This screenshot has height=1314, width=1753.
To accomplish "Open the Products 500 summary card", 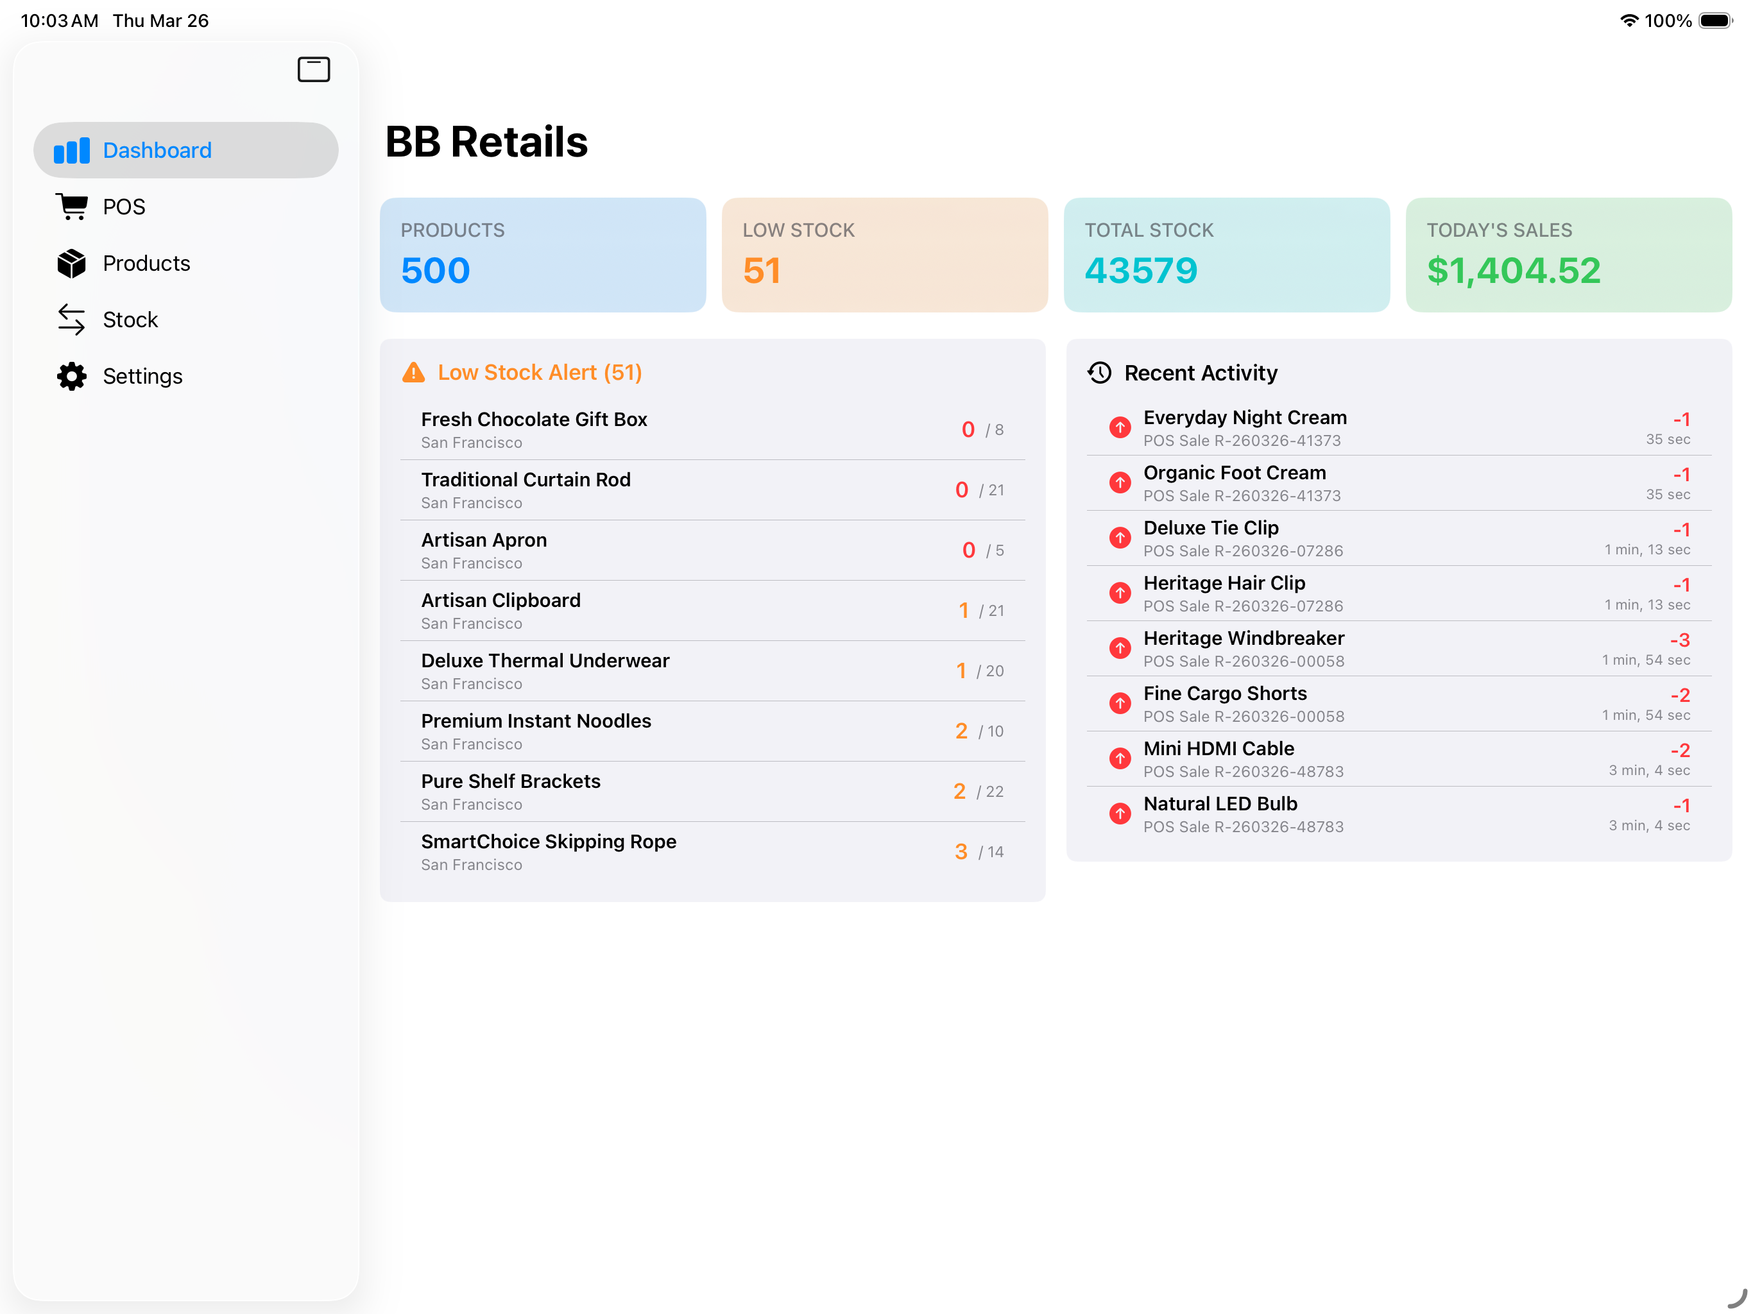I will coord(543,255).
